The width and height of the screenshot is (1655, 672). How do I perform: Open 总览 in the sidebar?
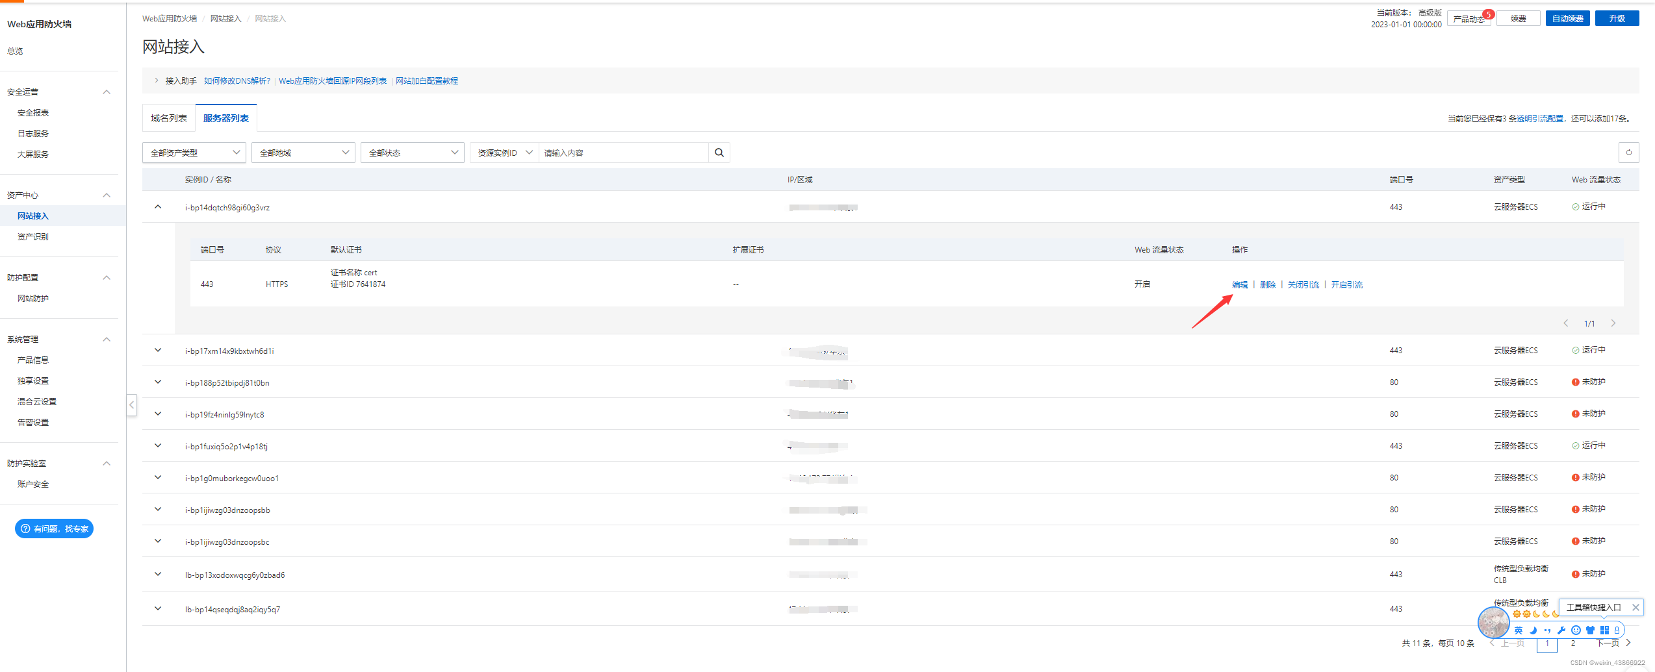15,51
